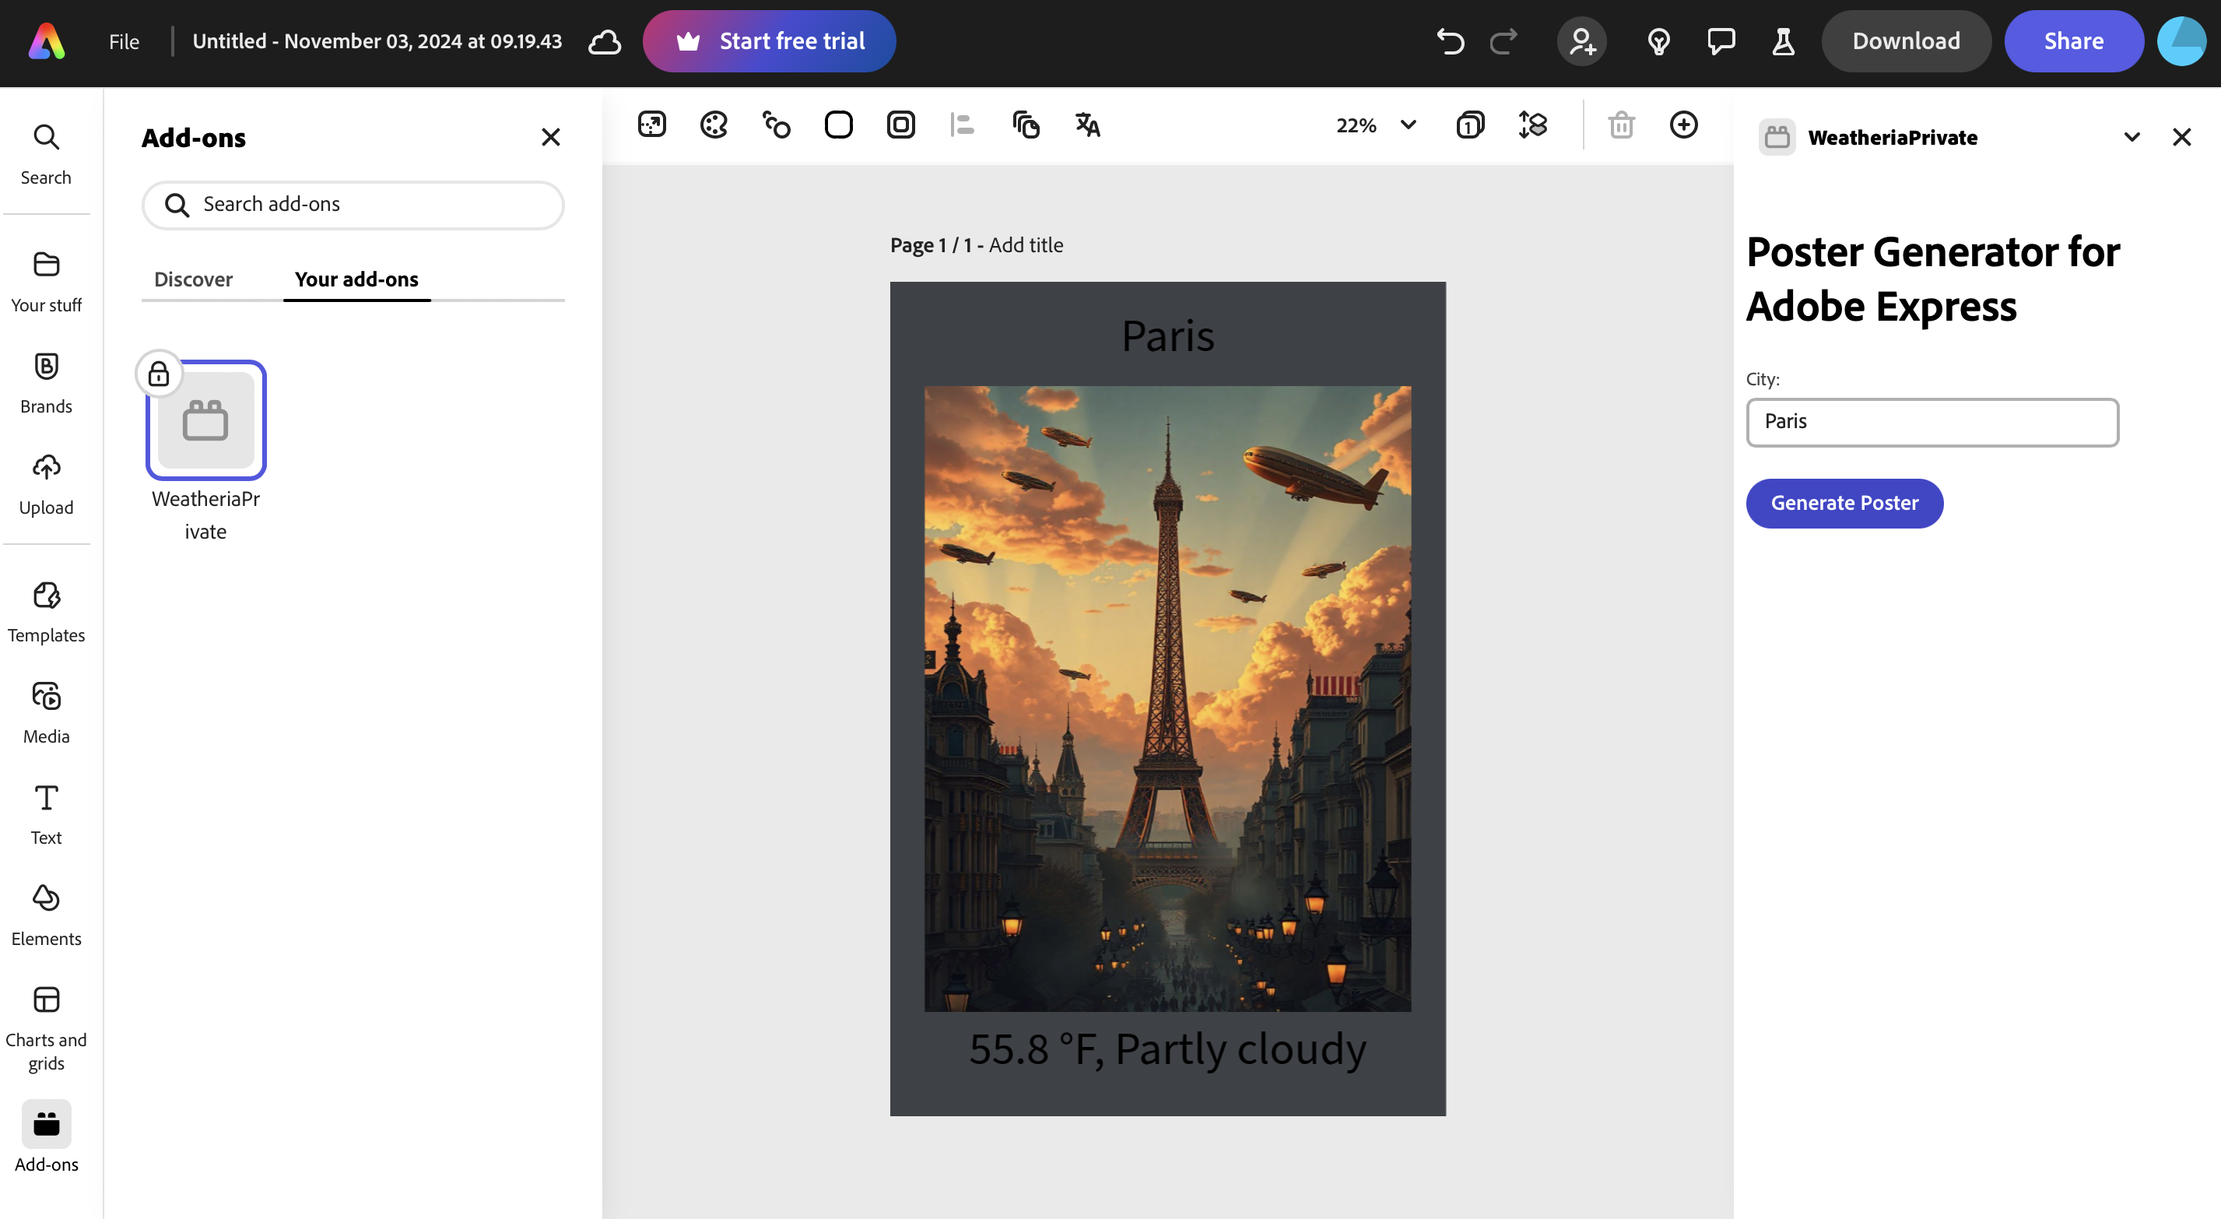Open the lightbulb help icon

[x=1659, y=41]
